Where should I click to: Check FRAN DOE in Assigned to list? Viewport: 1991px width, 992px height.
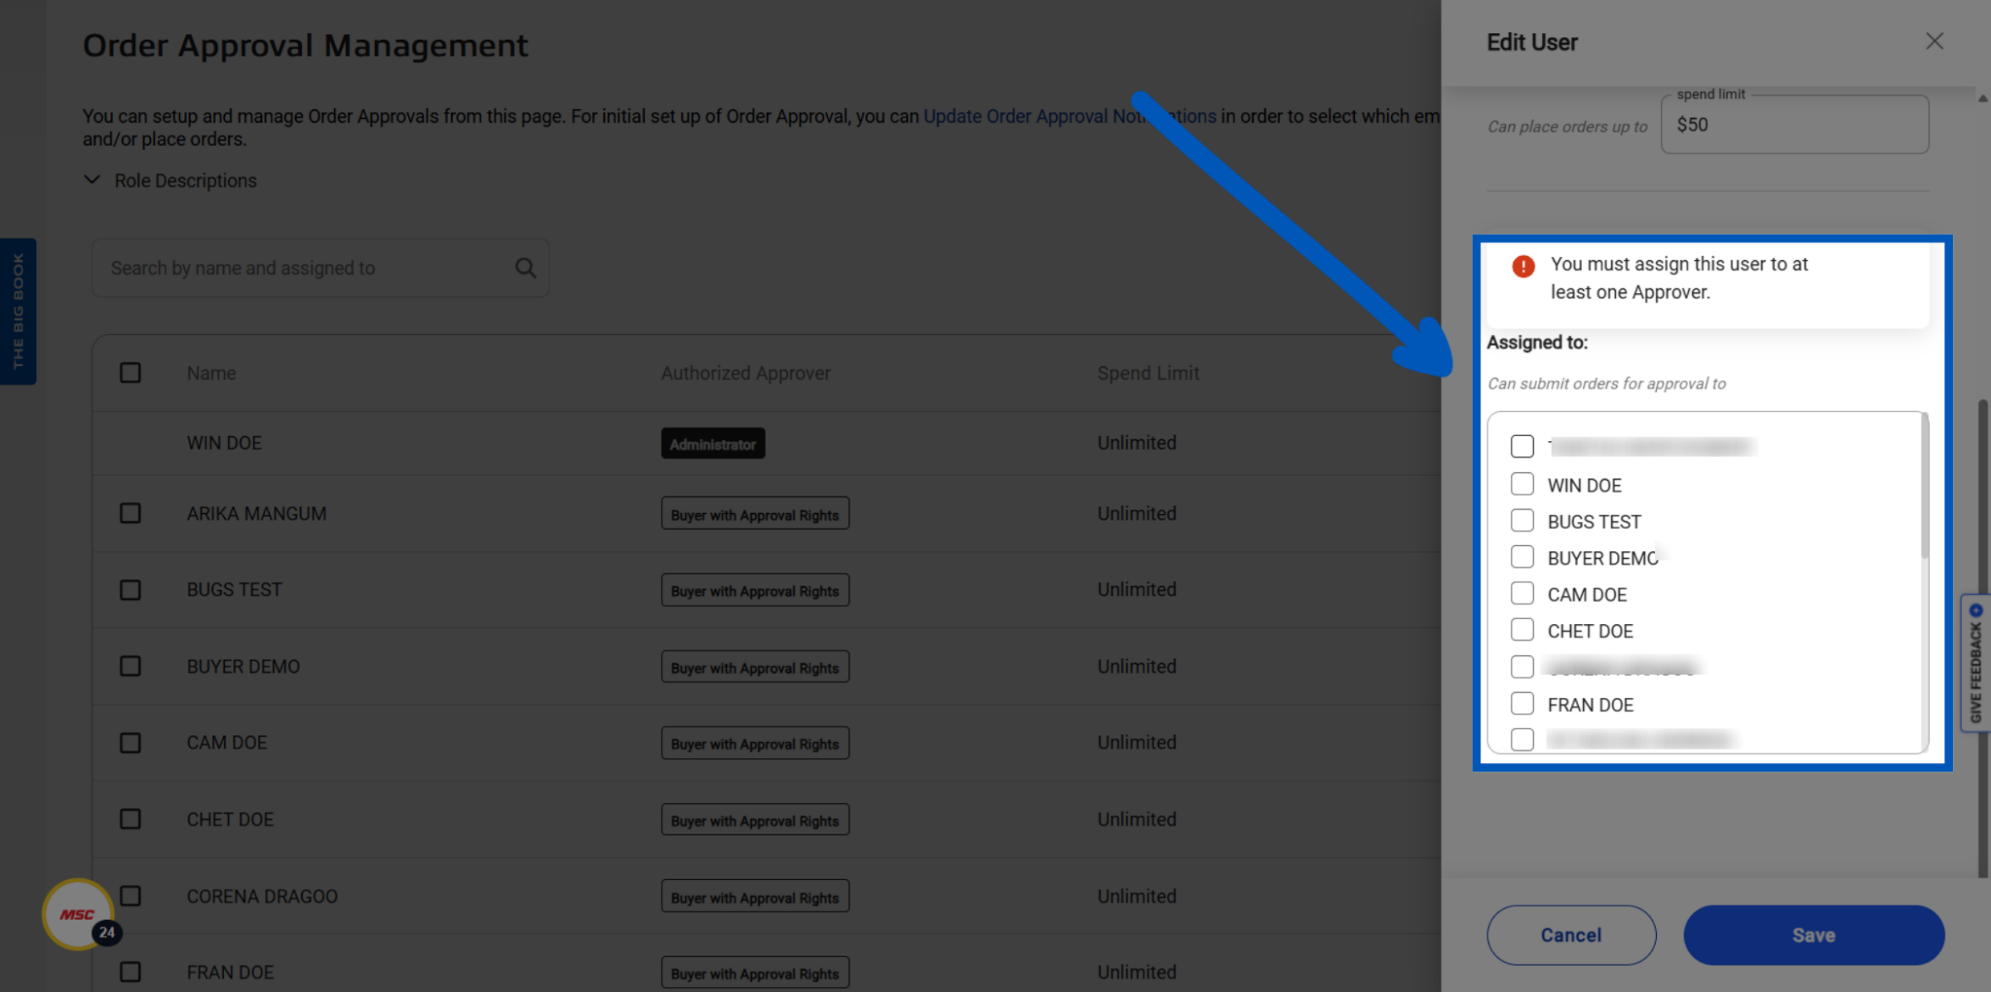tap(1522, 704)
